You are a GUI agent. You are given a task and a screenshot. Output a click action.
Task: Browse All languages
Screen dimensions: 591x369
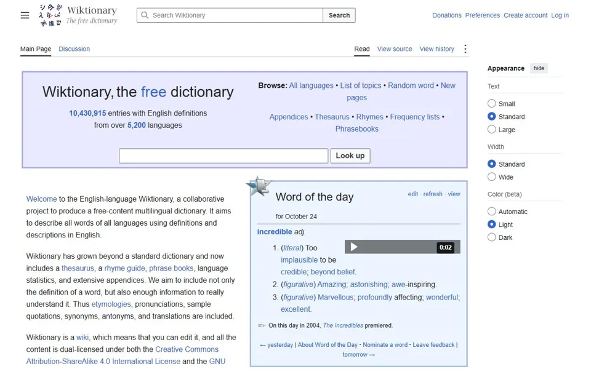(312, 85)
